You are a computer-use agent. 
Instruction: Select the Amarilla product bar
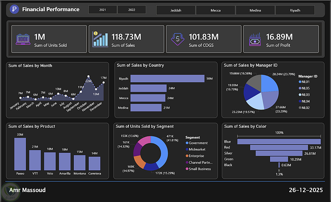click(65, 161)
